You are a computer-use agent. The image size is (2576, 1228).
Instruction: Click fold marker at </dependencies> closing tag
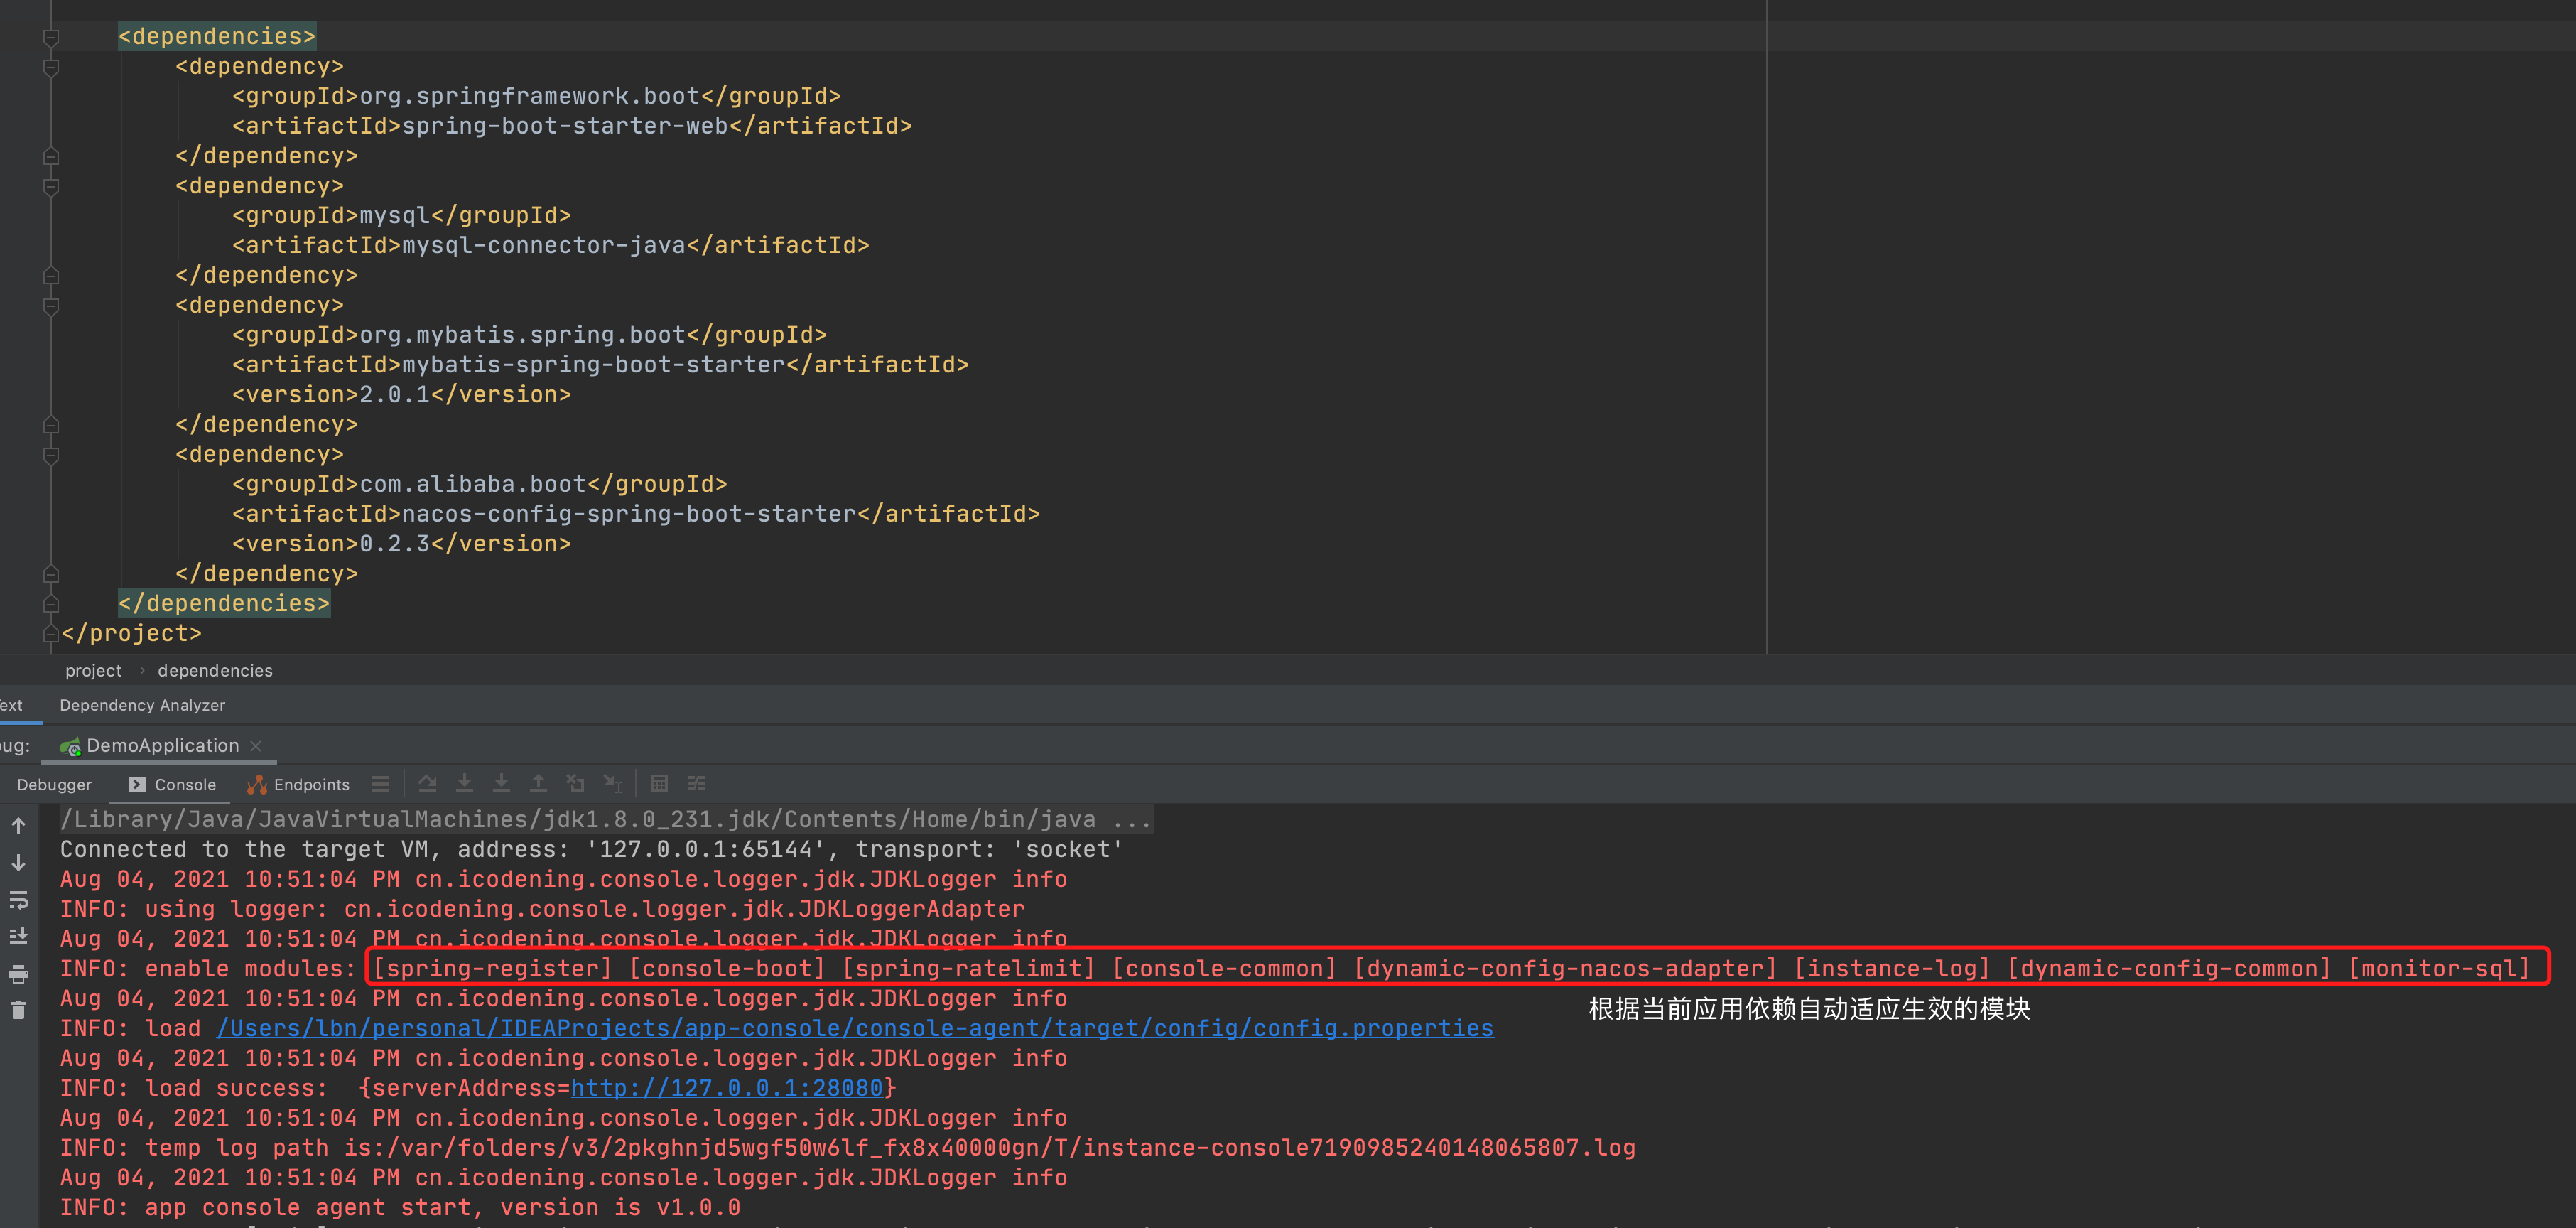point(51,604)
